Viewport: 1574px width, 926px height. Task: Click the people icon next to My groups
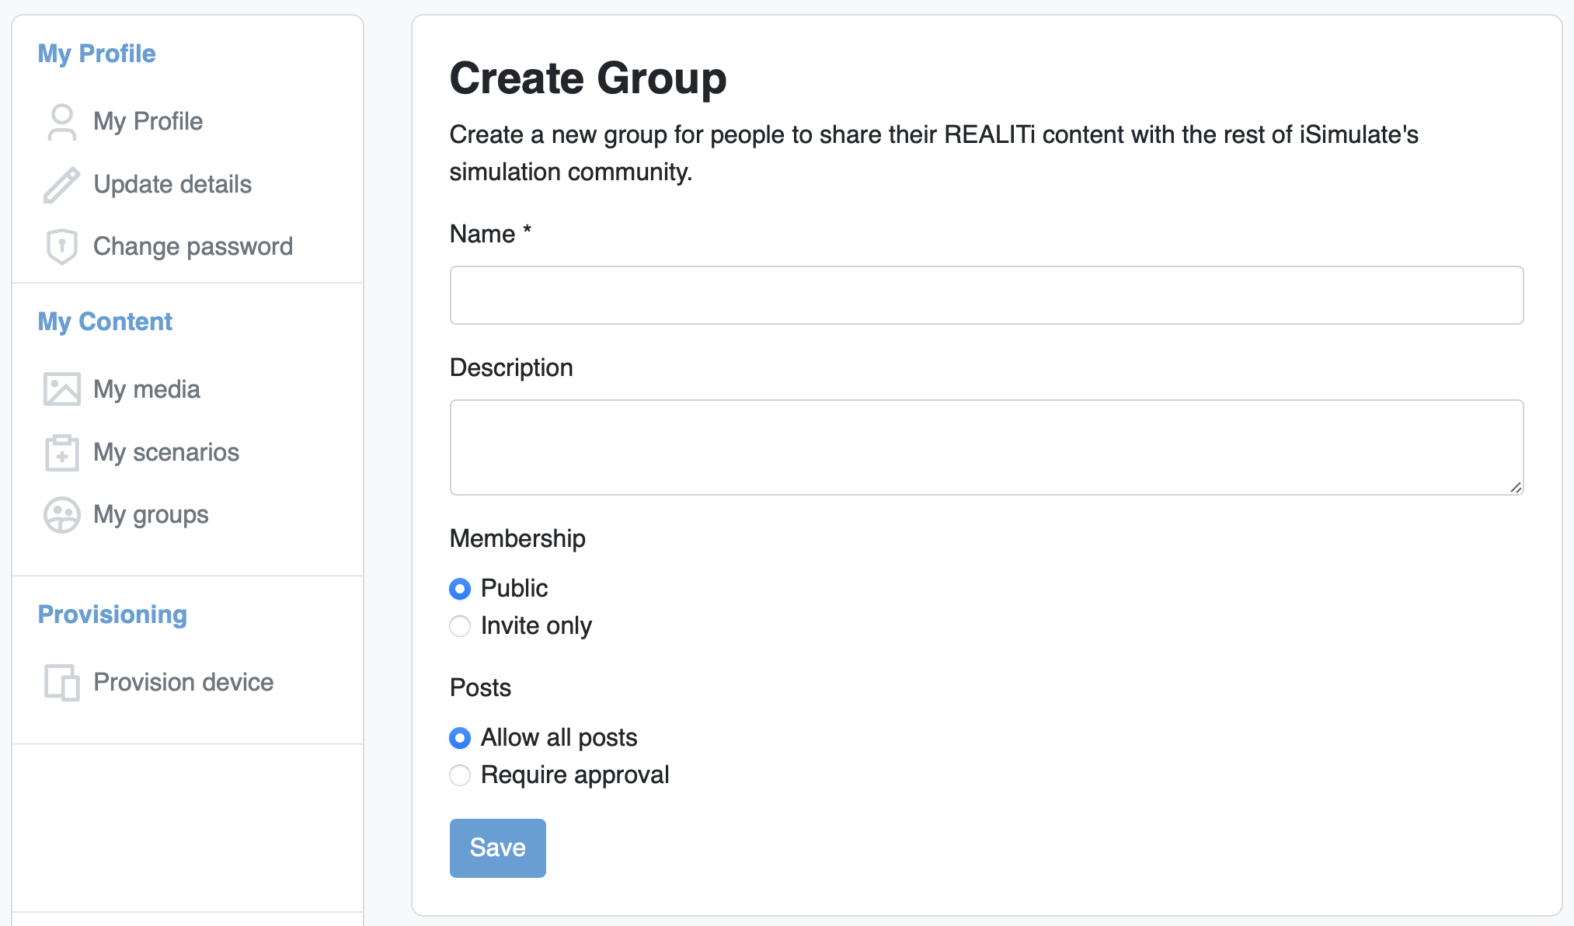[62, 514]
